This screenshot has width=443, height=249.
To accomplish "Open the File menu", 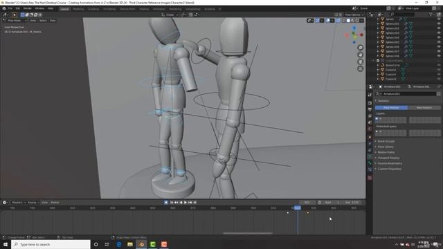I will [10, 9].
